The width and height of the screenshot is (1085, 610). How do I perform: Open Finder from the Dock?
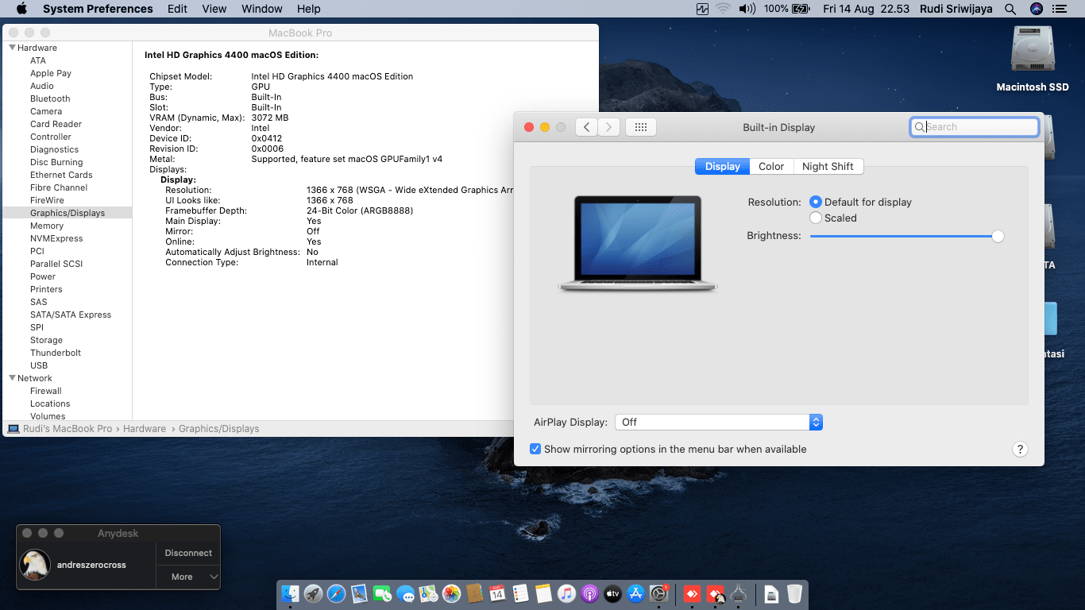point(291,593)
